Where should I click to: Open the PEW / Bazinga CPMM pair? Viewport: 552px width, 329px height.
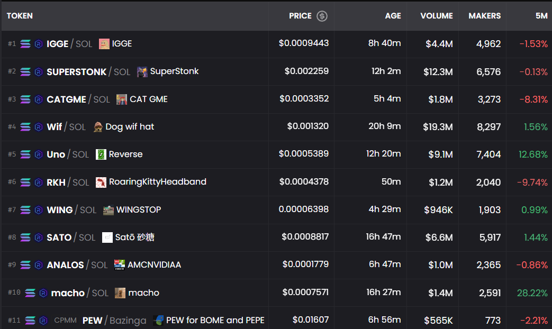tap(276, 319)
